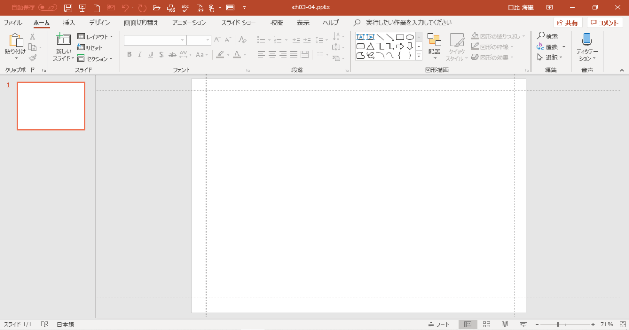Select the right arrow shape in gallery
The height and width of the screenshot is (330, 629).
(400, 46)
